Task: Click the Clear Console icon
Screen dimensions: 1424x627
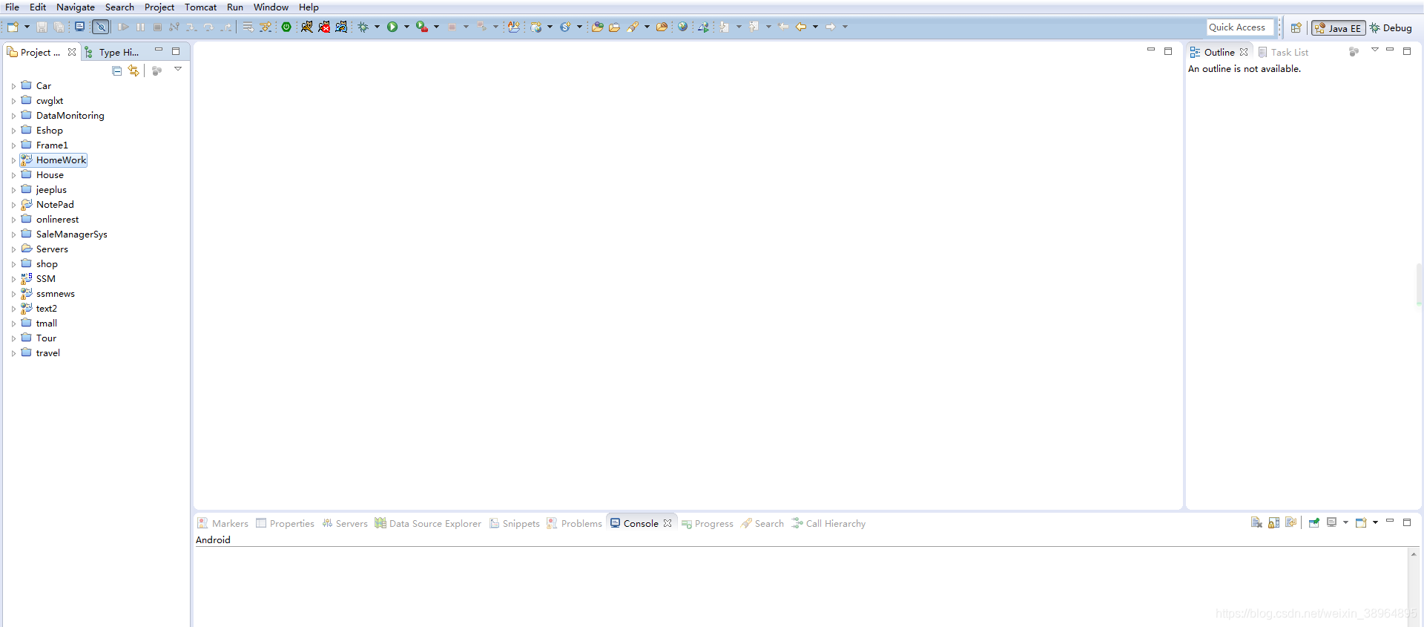Action: [x=1256, y=522]
